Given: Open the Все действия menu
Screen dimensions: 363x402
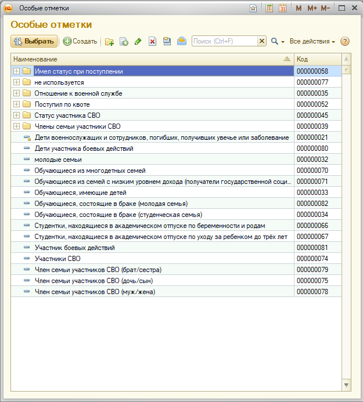Looking at the screenshot, I should (x=312, y=41).
